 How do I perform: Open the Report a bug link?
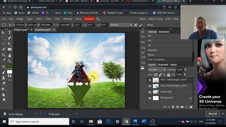click(155, 19)
